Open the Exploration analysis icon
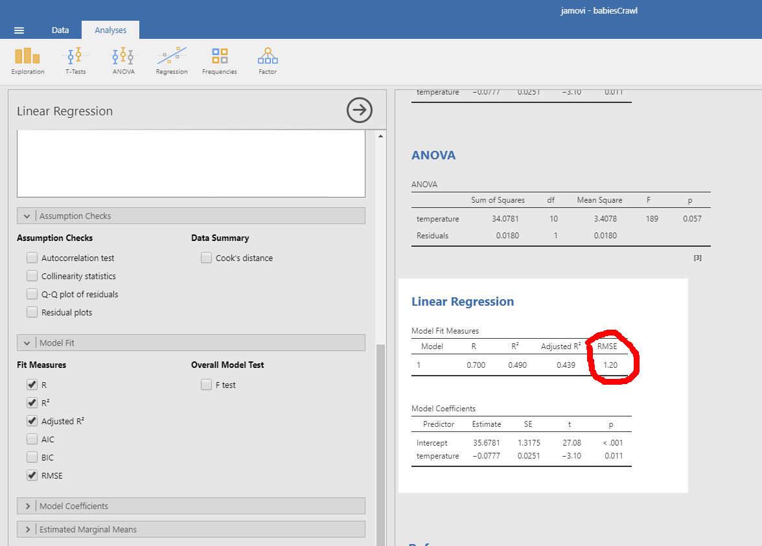This screenshot has width=762, height=546. [27, 60]
